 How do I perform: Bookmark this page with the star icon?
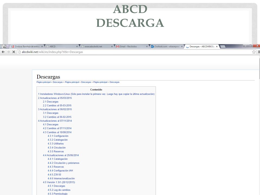click(254, 52)
